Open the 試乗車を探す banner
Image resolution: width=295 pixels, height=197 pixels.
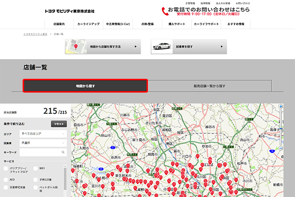[x=189, y=47]
